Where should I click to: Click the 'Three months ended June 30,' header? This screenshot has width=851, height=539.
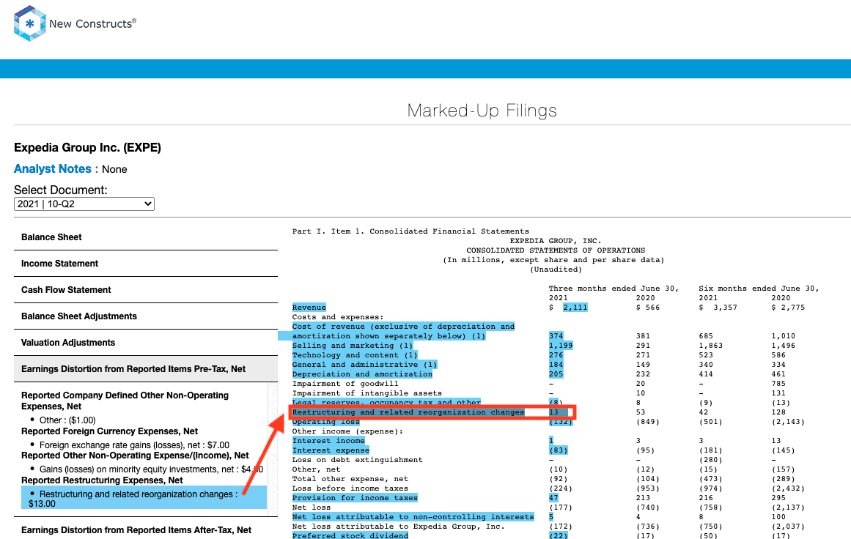614,289
